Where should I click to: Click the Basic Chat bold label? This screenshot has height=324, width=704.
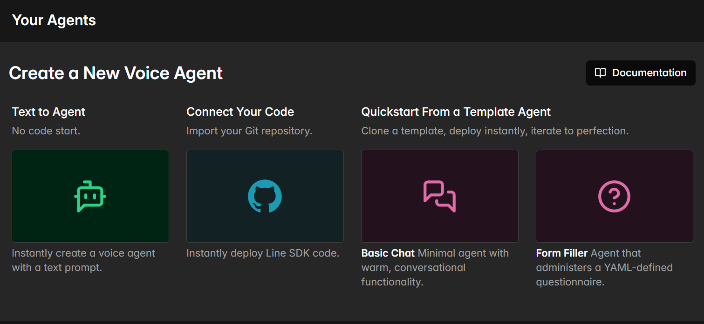click(388, 253)
